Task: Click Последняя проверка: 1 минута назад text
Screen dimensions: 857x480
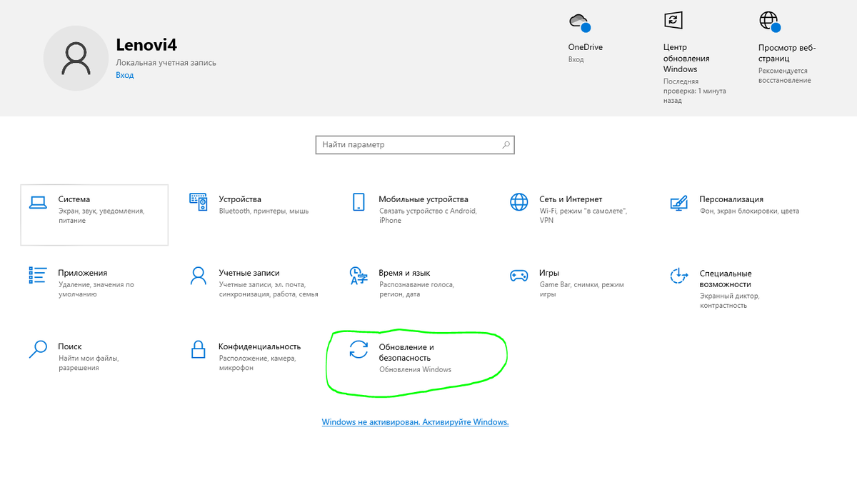Action: (695, 91)
